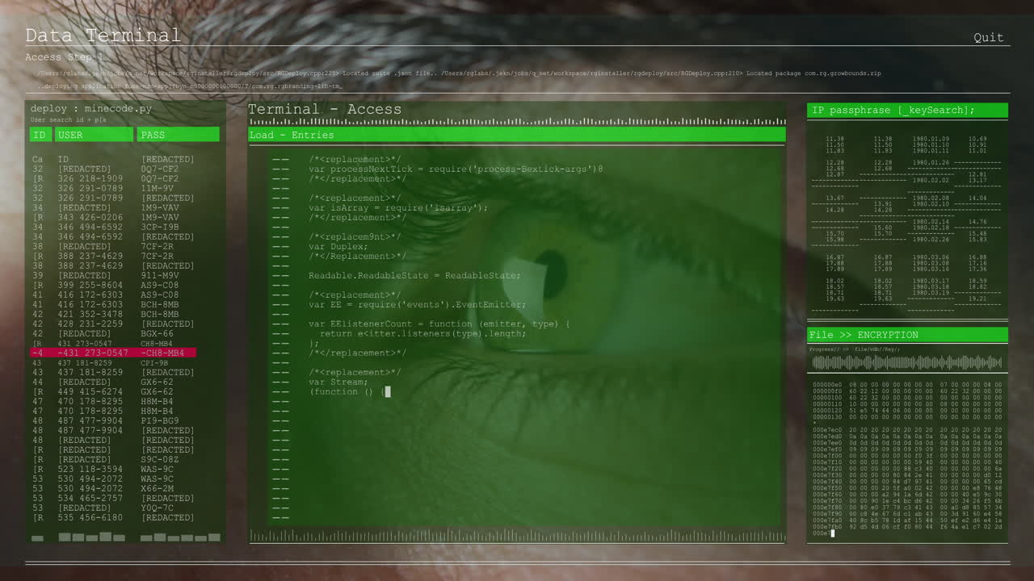Image resolution: width=1034 pixels, height=581 pixels.
Task: Click the cursor marker at the bottom of the hex dump
Action: (x=831, y=533)
